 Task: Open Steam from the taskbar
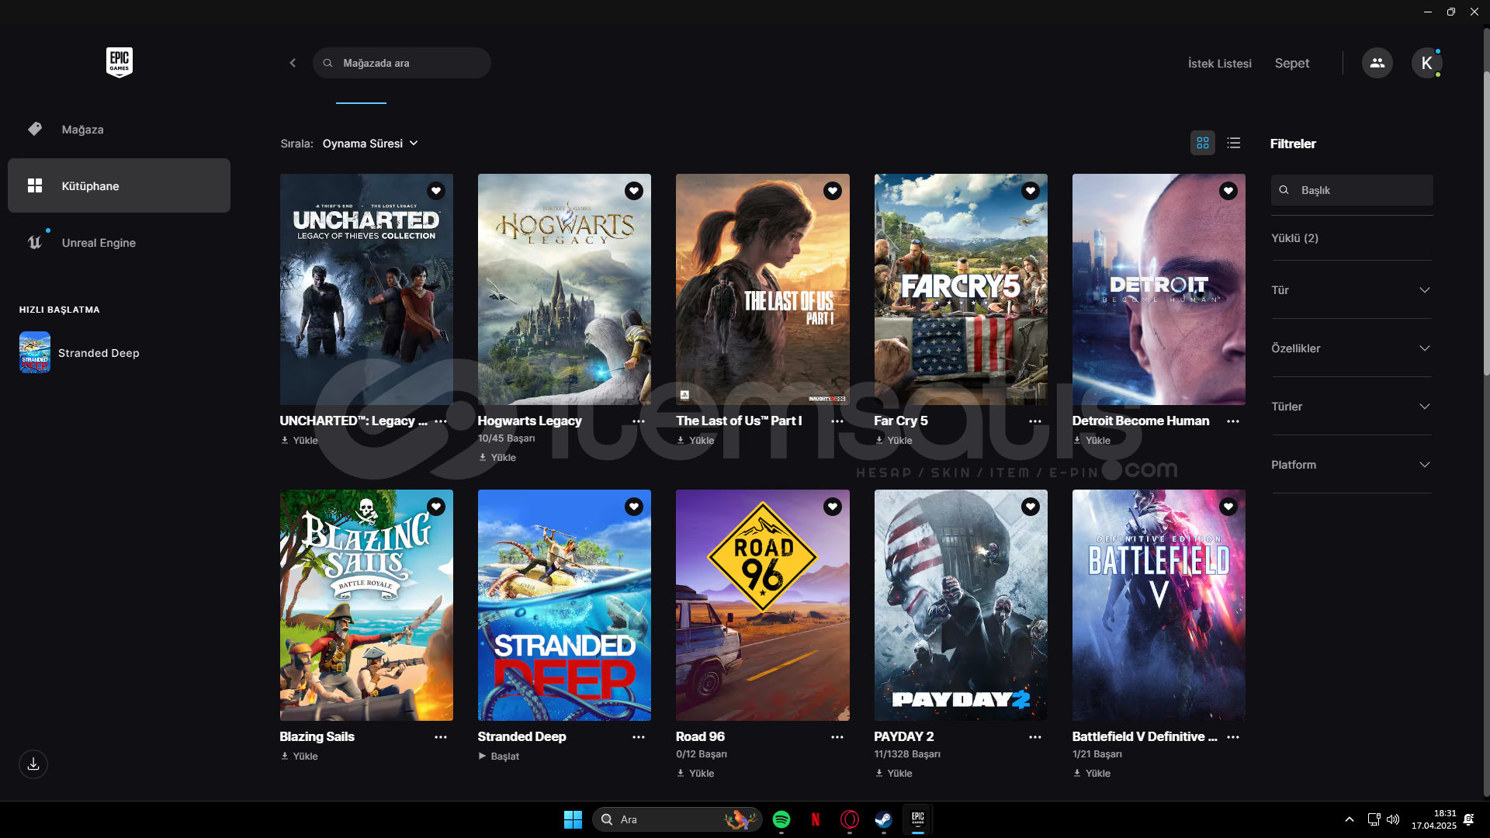click(x=884, y=819)
